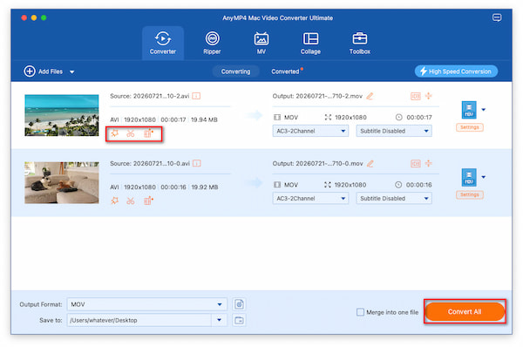The height and width of the screenshot is (347, 523).
Task: Click the Add Files button
Action: click(44, 71)
